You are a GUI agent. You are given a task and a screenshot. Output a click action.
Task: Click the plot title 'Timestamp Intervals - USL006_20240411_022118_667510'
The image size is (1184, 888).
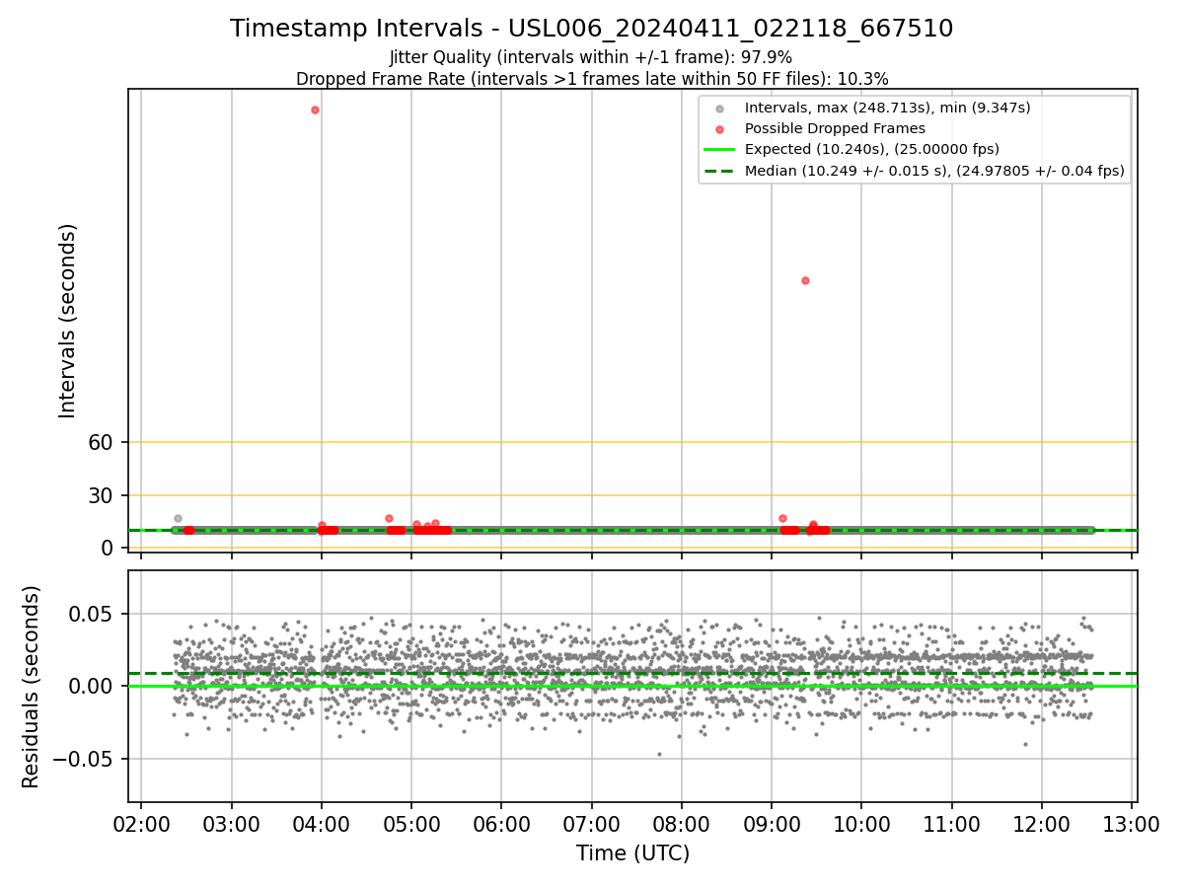pos(592,29)
